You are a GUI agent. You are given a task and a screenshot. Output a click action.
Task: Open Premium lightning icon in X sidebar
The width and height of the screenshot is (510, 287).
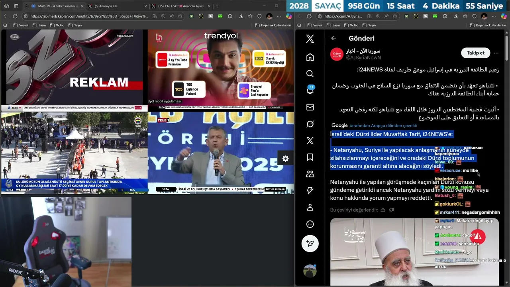coord(310,191)
